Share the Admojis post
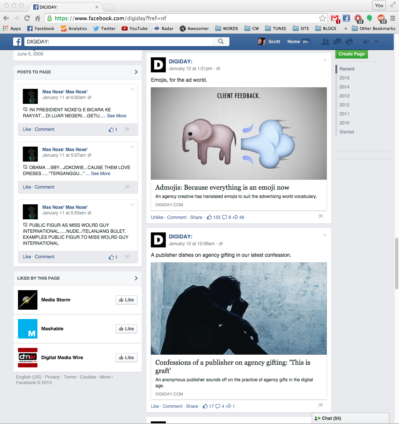This screenshot has height=424, width=399. (x=196, y=217)
